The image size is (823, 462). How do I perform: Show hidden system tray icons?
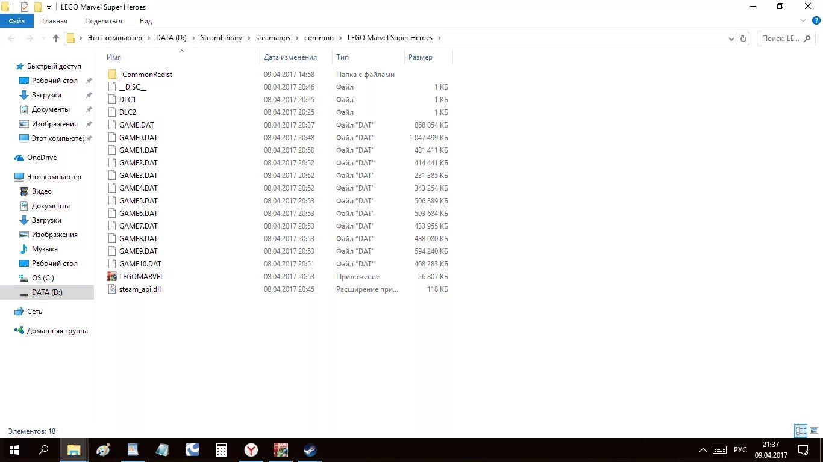tap(703, 450)
